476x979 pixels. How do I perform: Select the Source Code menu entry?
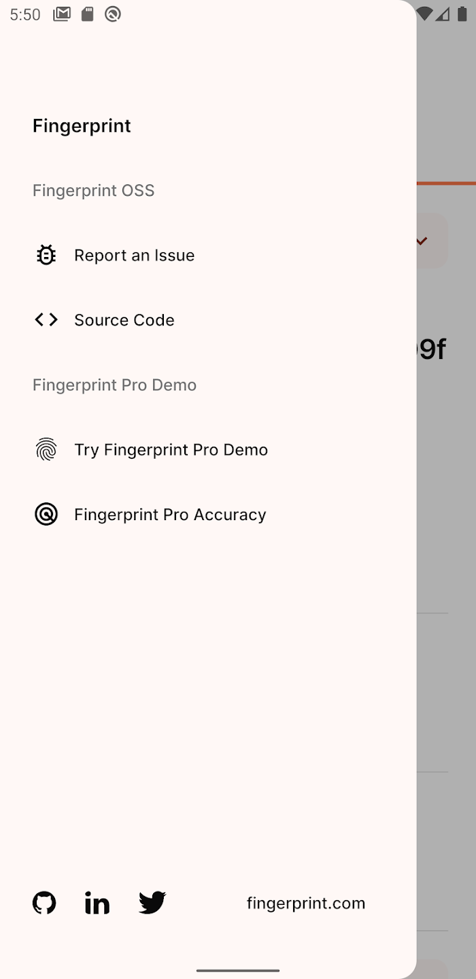click(x=208, y=320)
